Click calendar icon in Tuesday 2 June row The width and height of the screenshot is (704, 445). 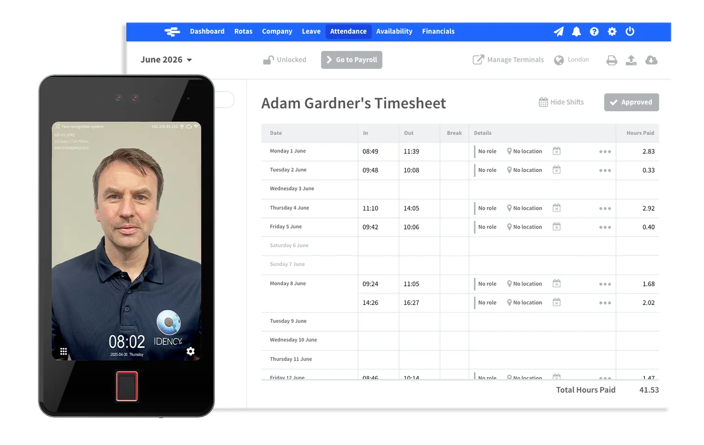556,170
